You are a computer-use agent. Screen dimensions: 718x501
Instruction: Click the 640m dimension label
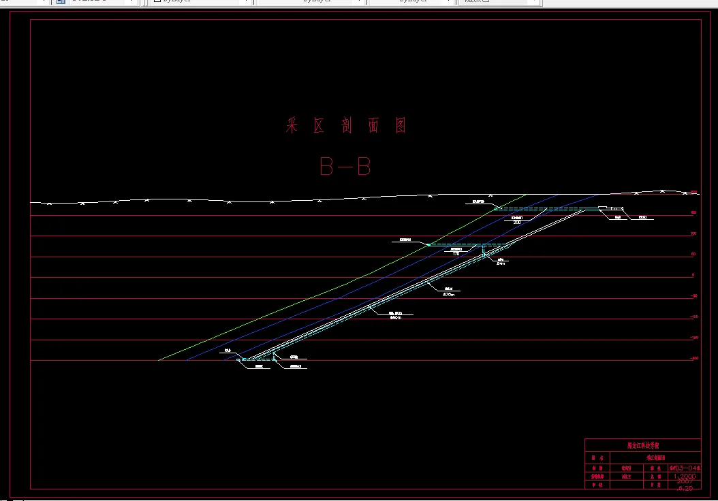[x=396, y=317]
